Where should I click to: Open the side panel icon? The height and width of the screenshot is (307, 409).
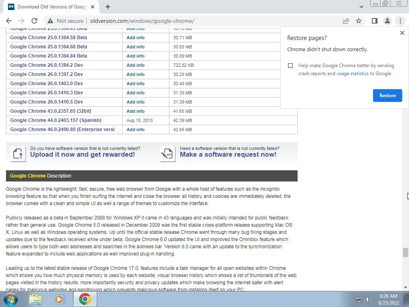click(375, 21)
